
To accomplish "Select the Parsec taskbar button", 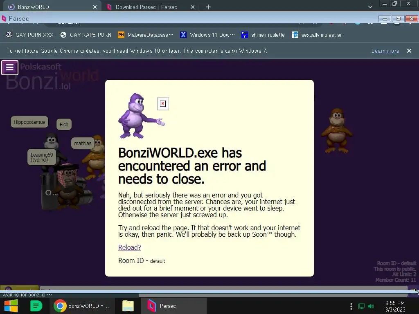I will click(x=173, y=306).
